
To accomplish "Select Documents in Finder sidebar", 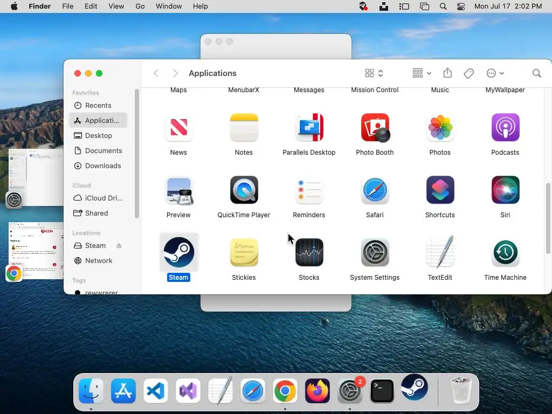I will click(x=98, y=151).
